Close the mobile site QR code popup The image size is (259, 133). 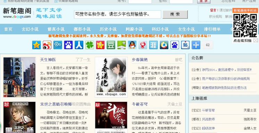point(256,40)
